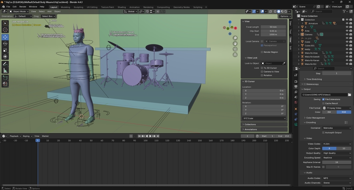Click the zoom magnifier viewport gizmo
Image resolution: width=354 pixels, height=190 pixels.
point(235,38)
